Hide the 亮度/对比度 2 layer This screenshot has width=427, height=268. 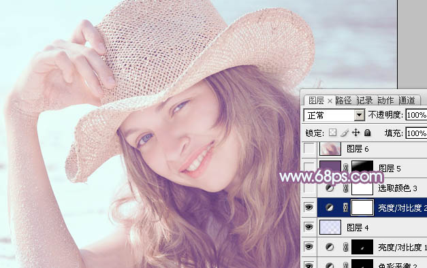point(309,207)
